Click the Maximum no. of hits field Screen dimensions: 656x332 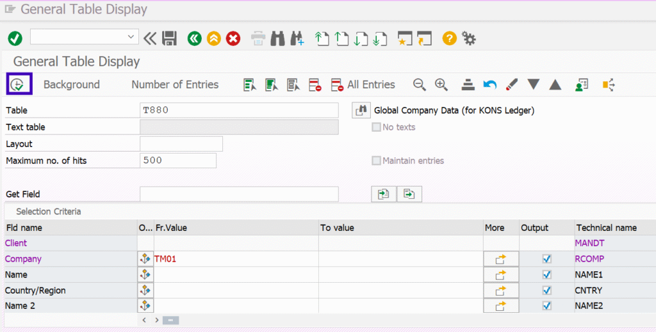tap(178, 161)
